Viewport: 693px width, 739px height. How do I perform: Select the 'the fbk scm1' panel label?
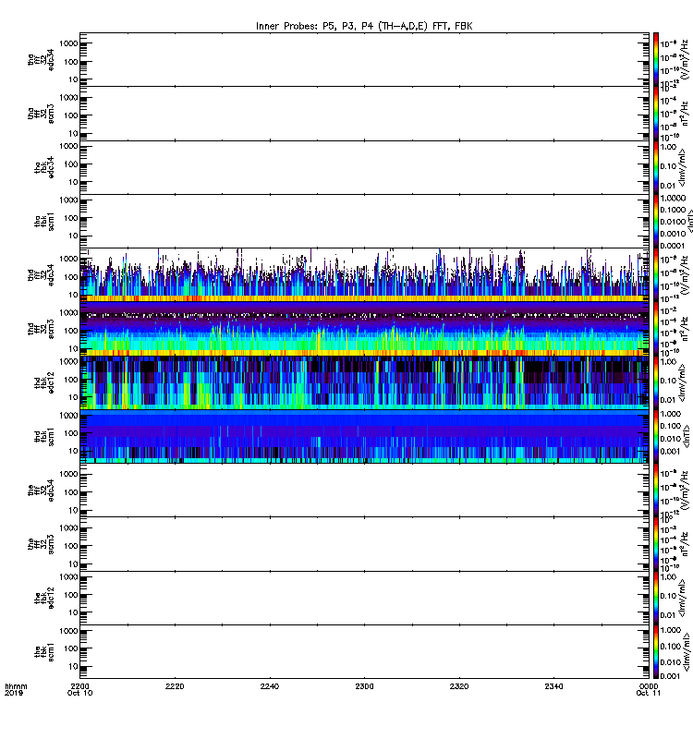(x=44, y=652)
